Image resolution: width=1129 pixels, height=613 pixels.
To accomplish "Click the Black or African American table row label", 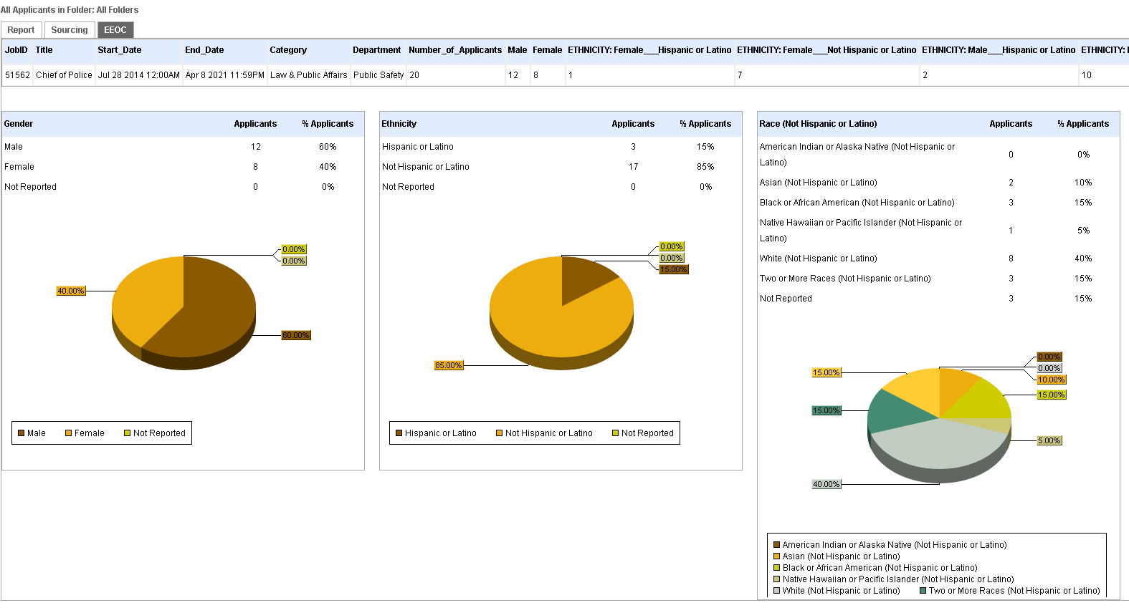I will [857, 203].
